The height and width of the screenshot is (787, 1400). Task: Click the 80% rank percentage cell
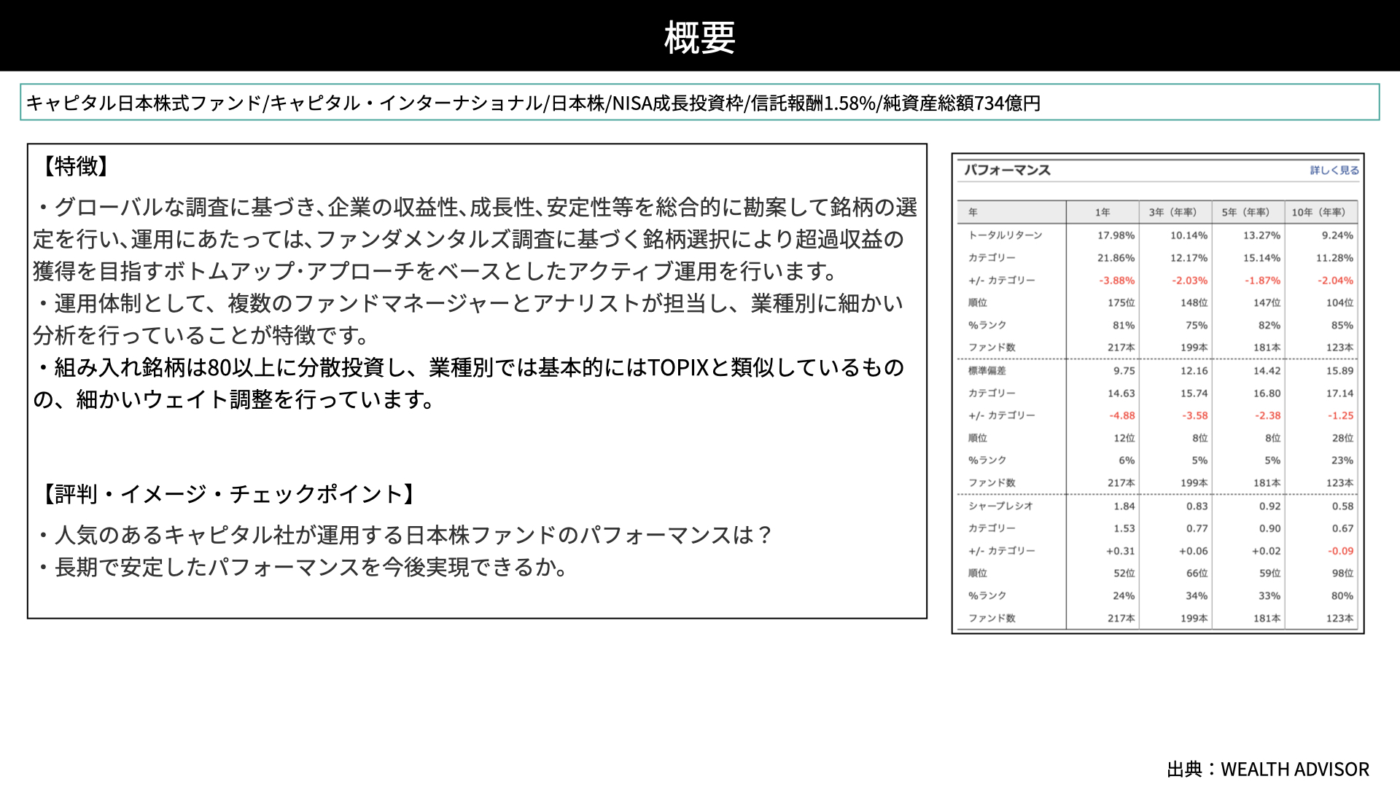pos(1342,595)
